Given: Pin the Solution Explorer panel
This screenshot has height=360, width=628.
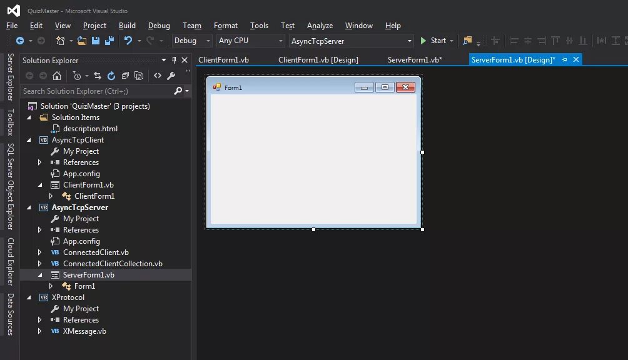Looking at the screenshot, I should tap(174, 60).
